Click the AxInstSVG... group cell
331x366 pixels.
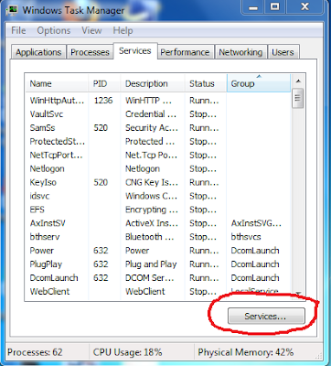point(256,223)
